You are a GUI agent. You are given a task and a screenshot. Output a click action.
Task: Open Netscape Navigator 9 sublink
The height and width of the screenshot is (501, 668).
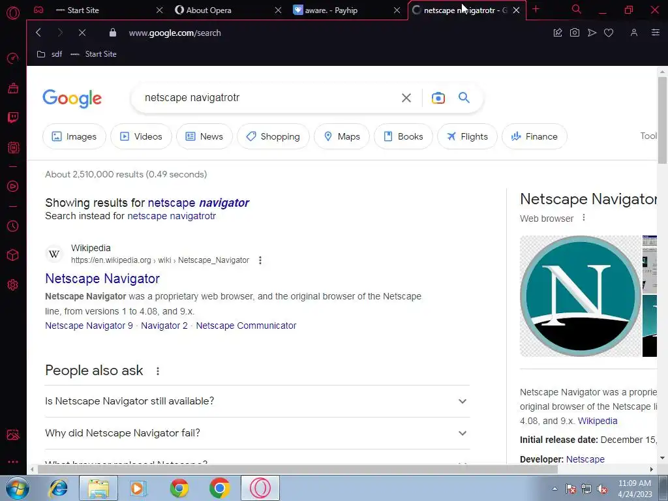click(x=89, y=326)
